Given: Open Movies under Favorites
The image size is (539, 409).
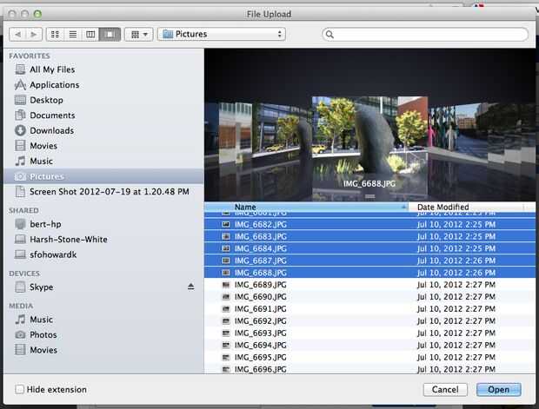Looking at the screenshot, I should point(103,146).
